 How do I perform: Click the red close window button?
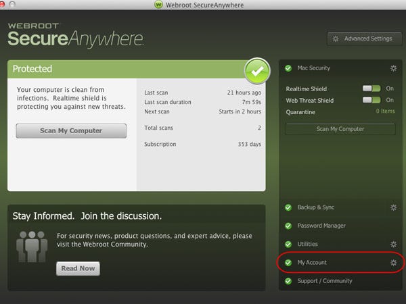pyautogui.click(x=2, y=5)
